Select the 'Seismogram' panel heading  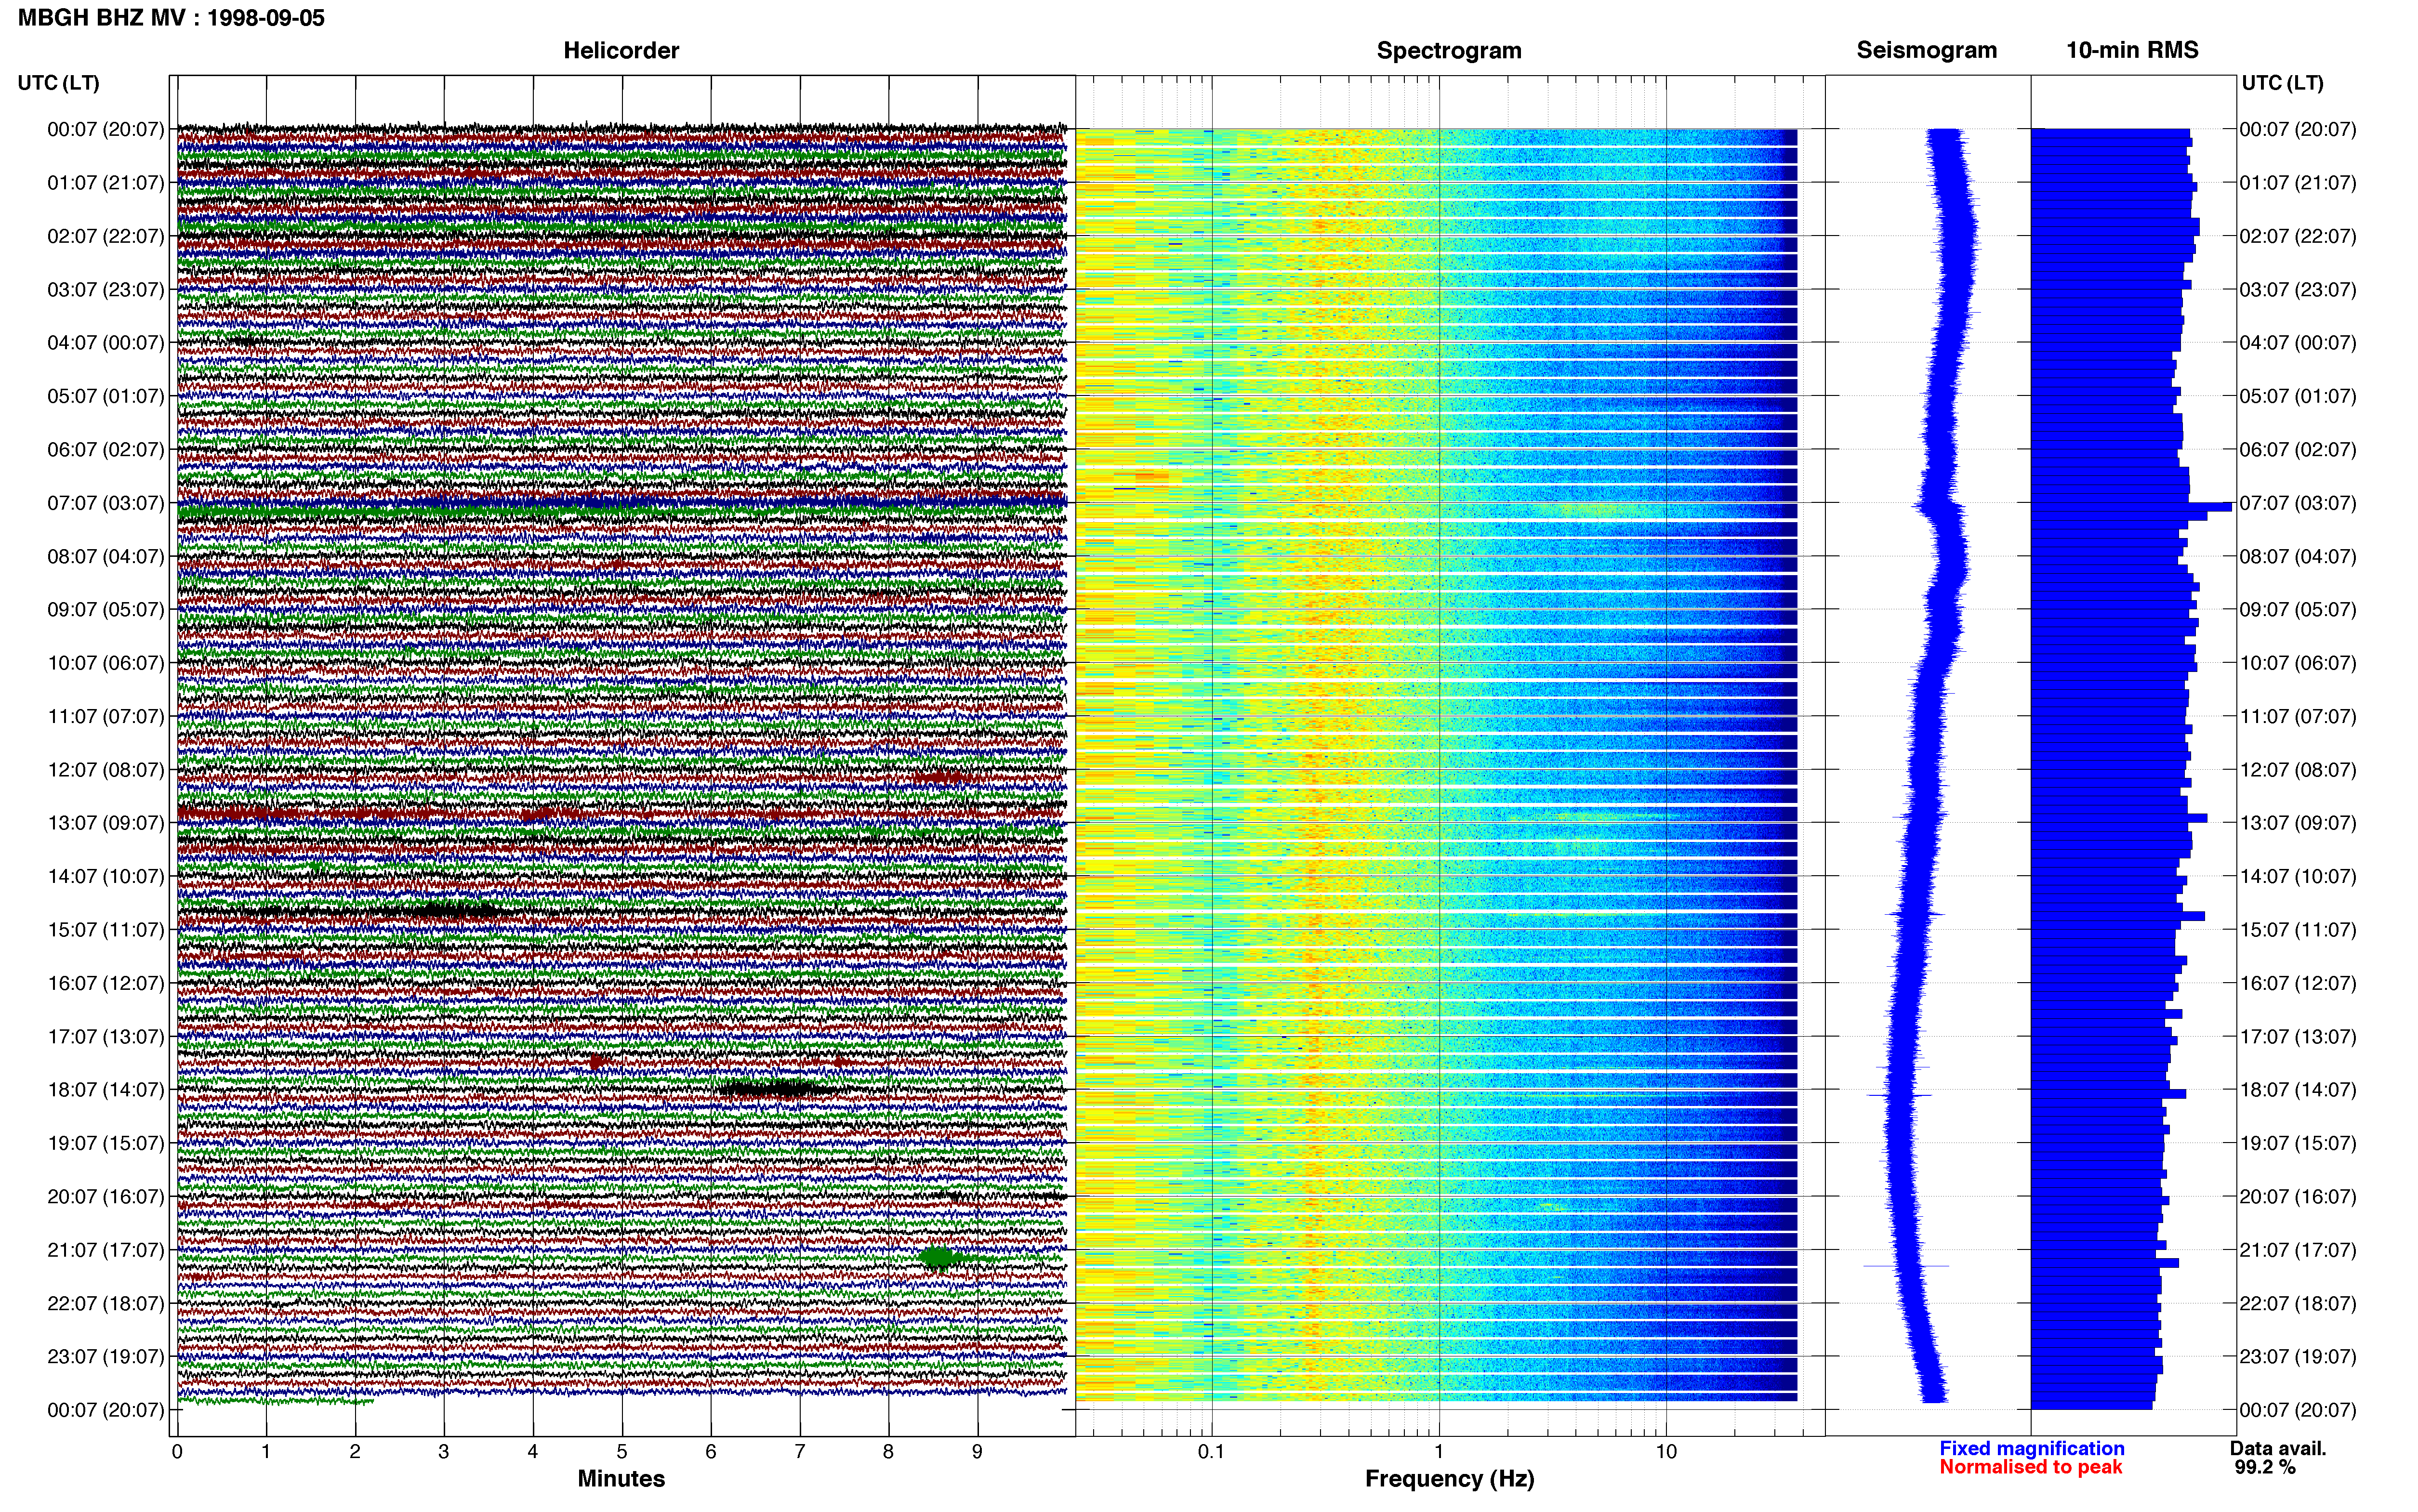[x=1926, y=50]
